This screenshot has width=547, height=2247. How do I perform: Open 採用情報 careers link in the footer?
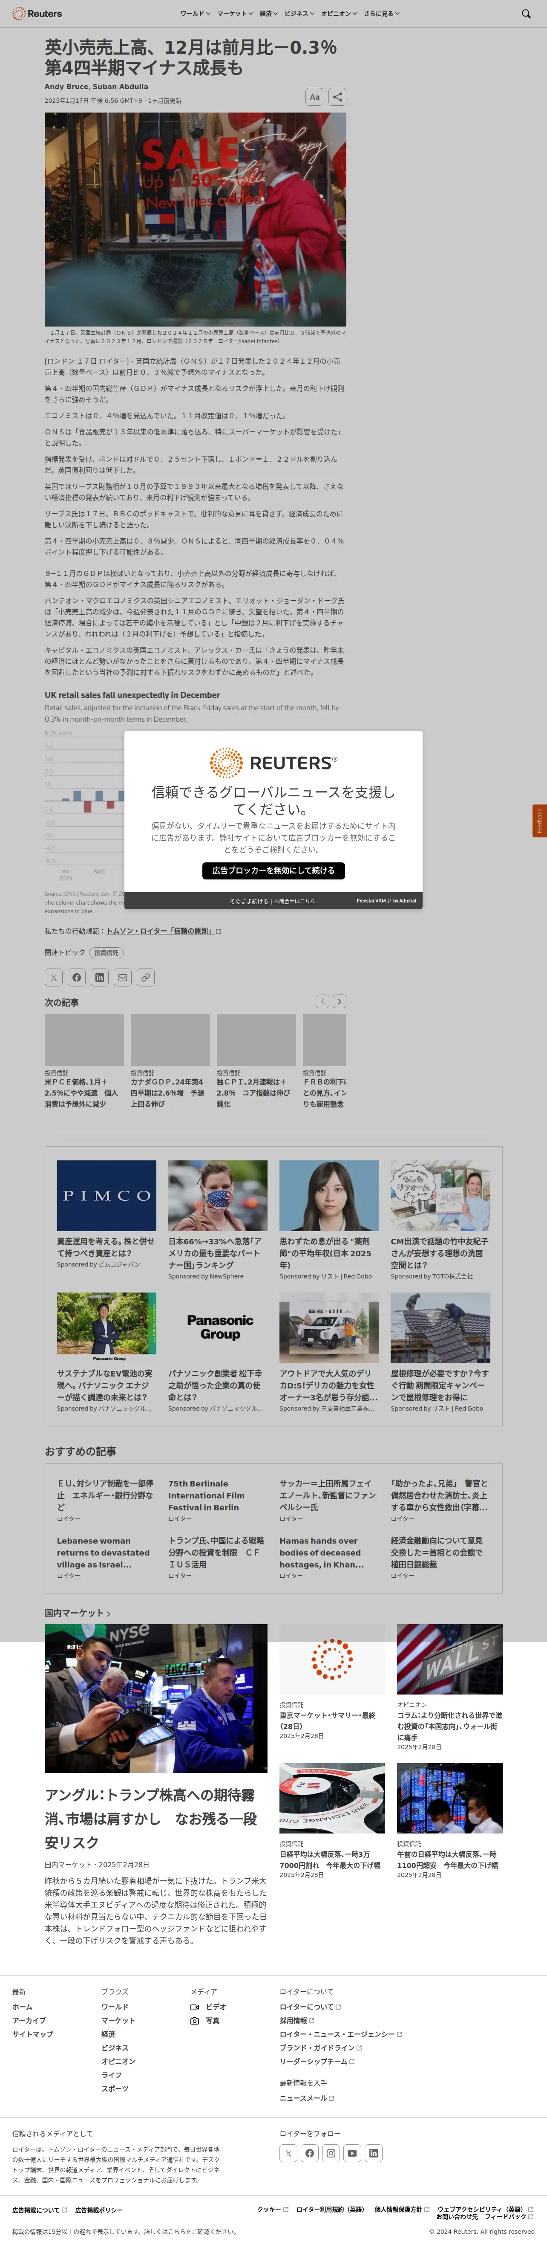click(x=296, y=2020)
